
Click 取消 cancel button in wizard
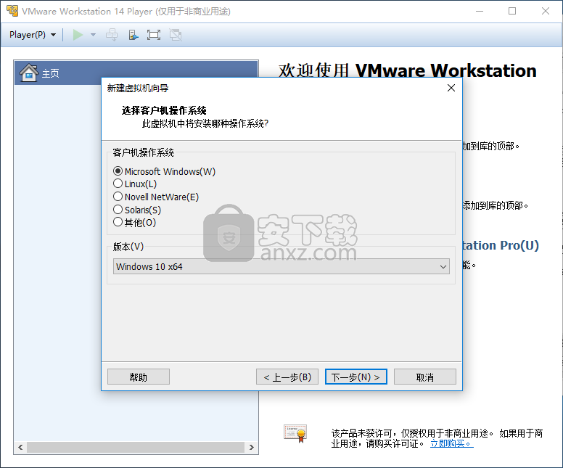[424, 377]
